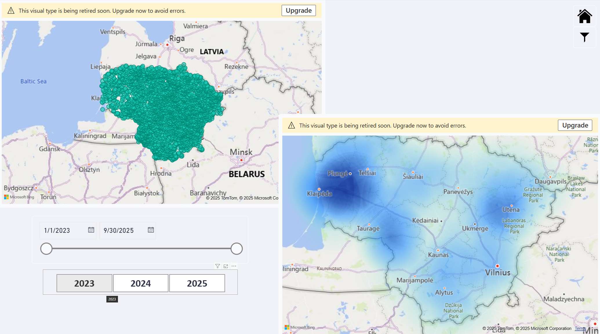Open More options ellipsis on year slicer
The image size is (600, 334).
point(234,266)
